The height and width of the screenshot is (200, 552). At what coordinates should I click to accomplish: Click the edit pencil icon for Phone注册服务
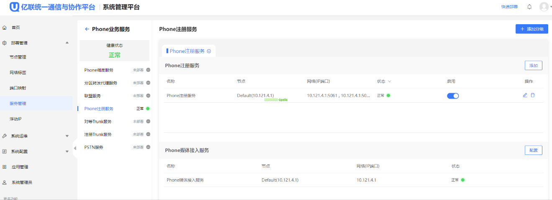(x=525, y=95)
